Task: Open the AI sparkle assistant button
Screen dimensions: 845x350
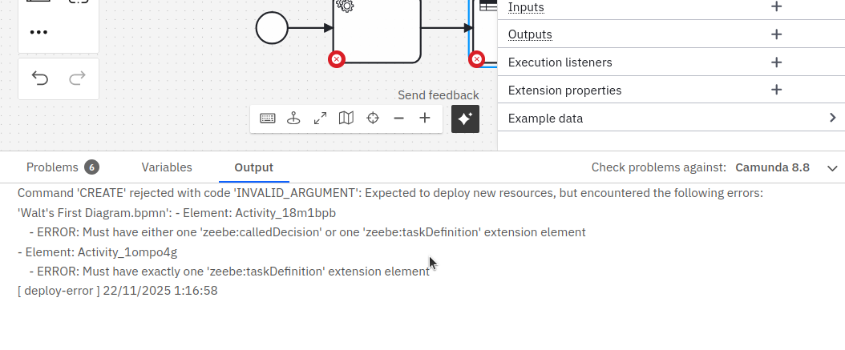Action: pyautogui.click(x=465, y=119)
